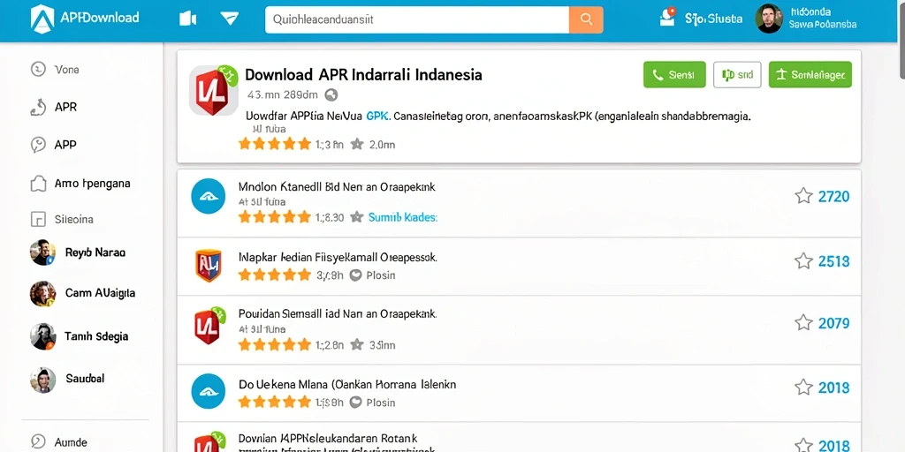905x452 pixels.
Task: Open Amo Ipengana in sidebar
Action: pyautogui.click(x=92, y=184)
